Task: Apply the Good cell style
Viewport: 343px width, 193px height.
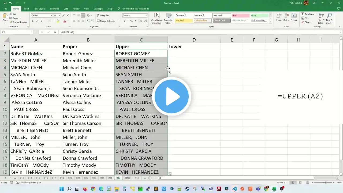Action: point(259,16)
